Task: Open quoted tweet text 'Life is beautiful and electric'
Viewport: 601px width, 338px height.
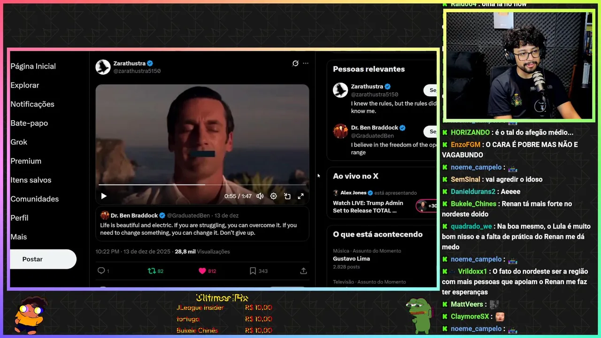Action: tap(198, 229)
